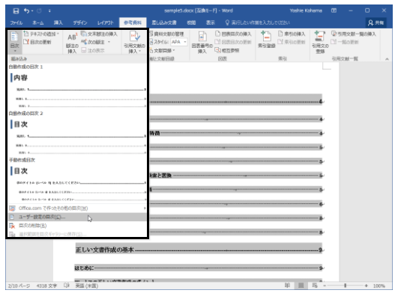Switch to Web Layout view icon
This screenshot has width=398, height=296.
[315, 286]
